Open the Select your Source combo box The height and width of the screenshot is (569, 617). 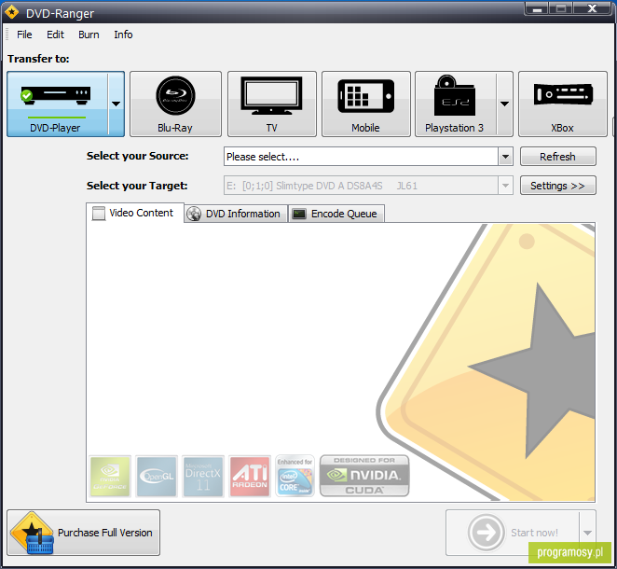tap(505, 157)
